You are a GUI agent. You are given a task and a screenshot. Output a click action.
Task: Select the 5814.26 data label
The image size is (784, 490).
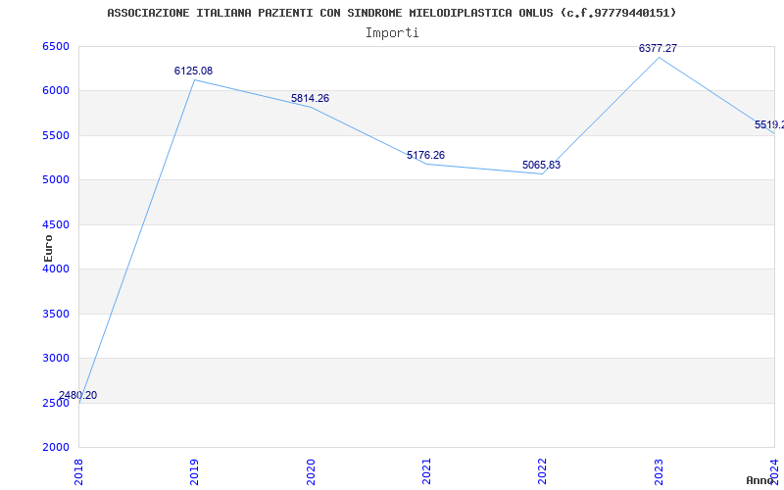[310, 99]
